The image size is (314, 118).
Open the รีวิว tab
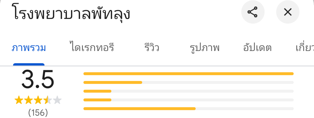click(x=151, y=47)
